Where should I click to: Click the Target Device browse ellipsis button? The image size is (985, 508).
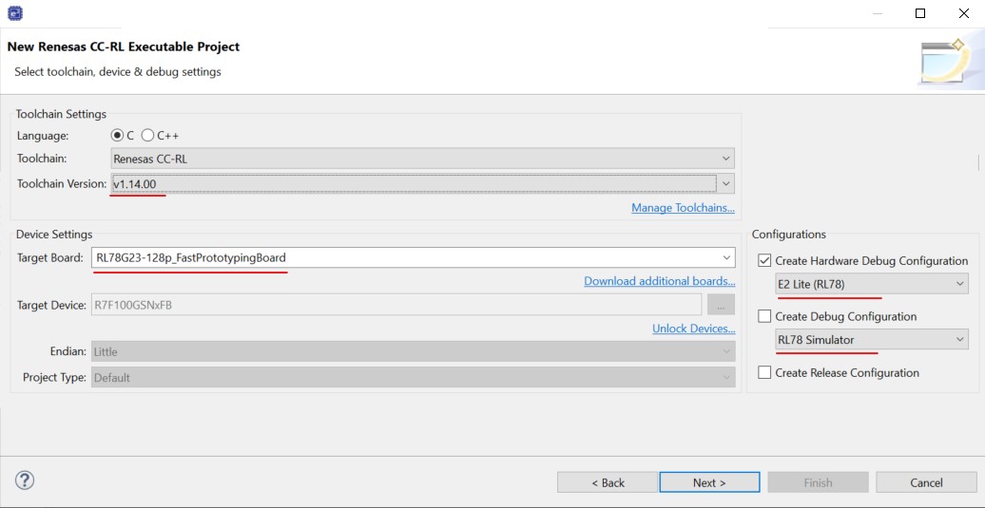pos(721,305)
